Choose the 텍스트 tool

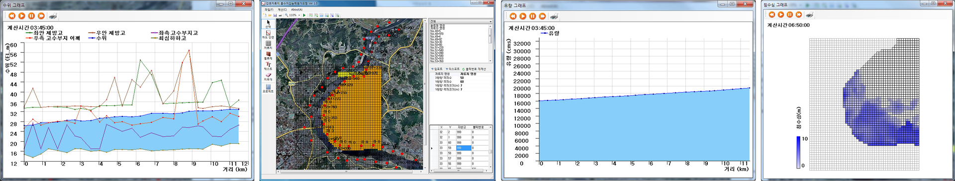click(x=268, y=66)
